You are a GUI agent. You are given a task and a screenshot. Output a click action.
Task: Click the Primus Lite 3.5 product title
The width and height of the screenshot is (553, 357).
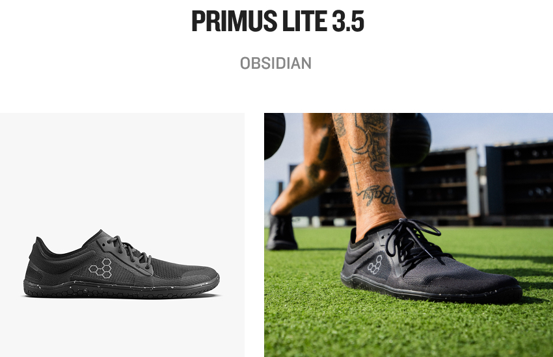pyautogui.click(x=278, y=21)
